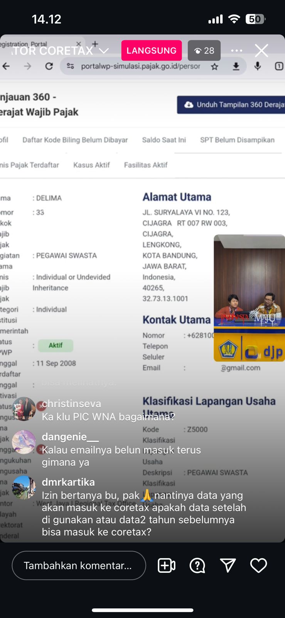Close the live stream with X
The image size is (285, 618).
point(261,51)
